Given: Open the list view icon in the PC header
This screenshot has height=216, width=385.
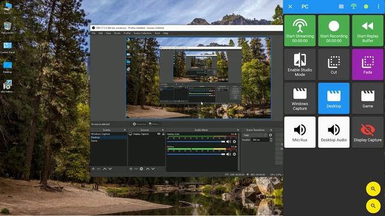Looking at the screenshot, I should [341, 7].
